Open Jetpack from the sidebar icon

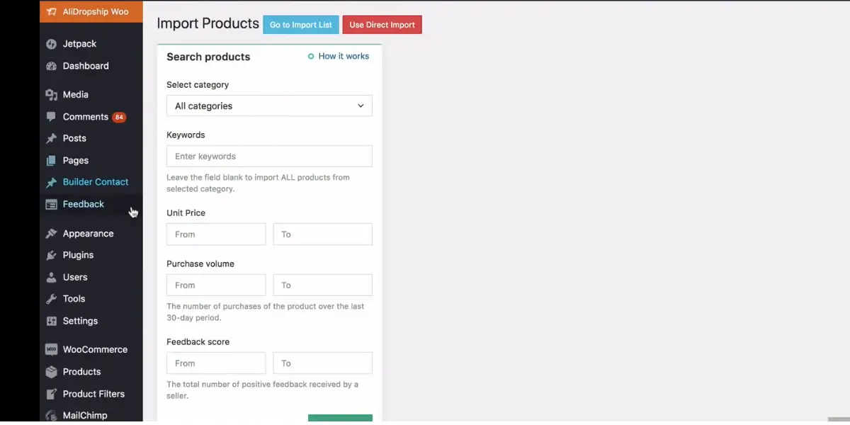click(51, 44)
